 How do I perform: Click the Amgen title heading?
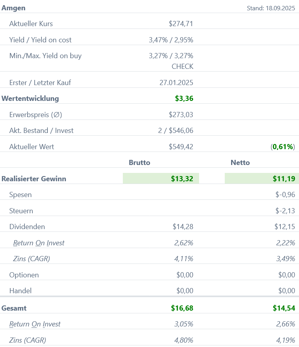14,8
